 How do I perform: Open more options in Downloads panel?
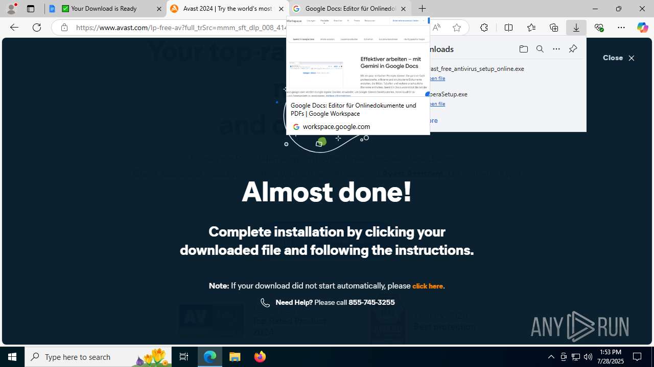[x=556, y=49]
